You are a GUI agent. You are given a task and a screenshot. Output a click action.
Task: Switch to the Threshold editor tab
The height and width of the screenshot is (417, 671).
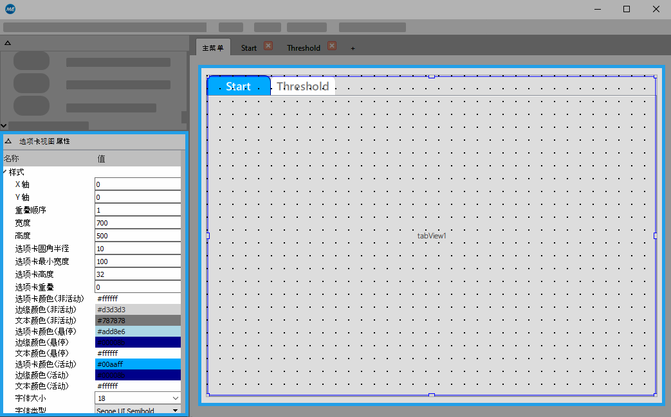click(x=303, y=48)
